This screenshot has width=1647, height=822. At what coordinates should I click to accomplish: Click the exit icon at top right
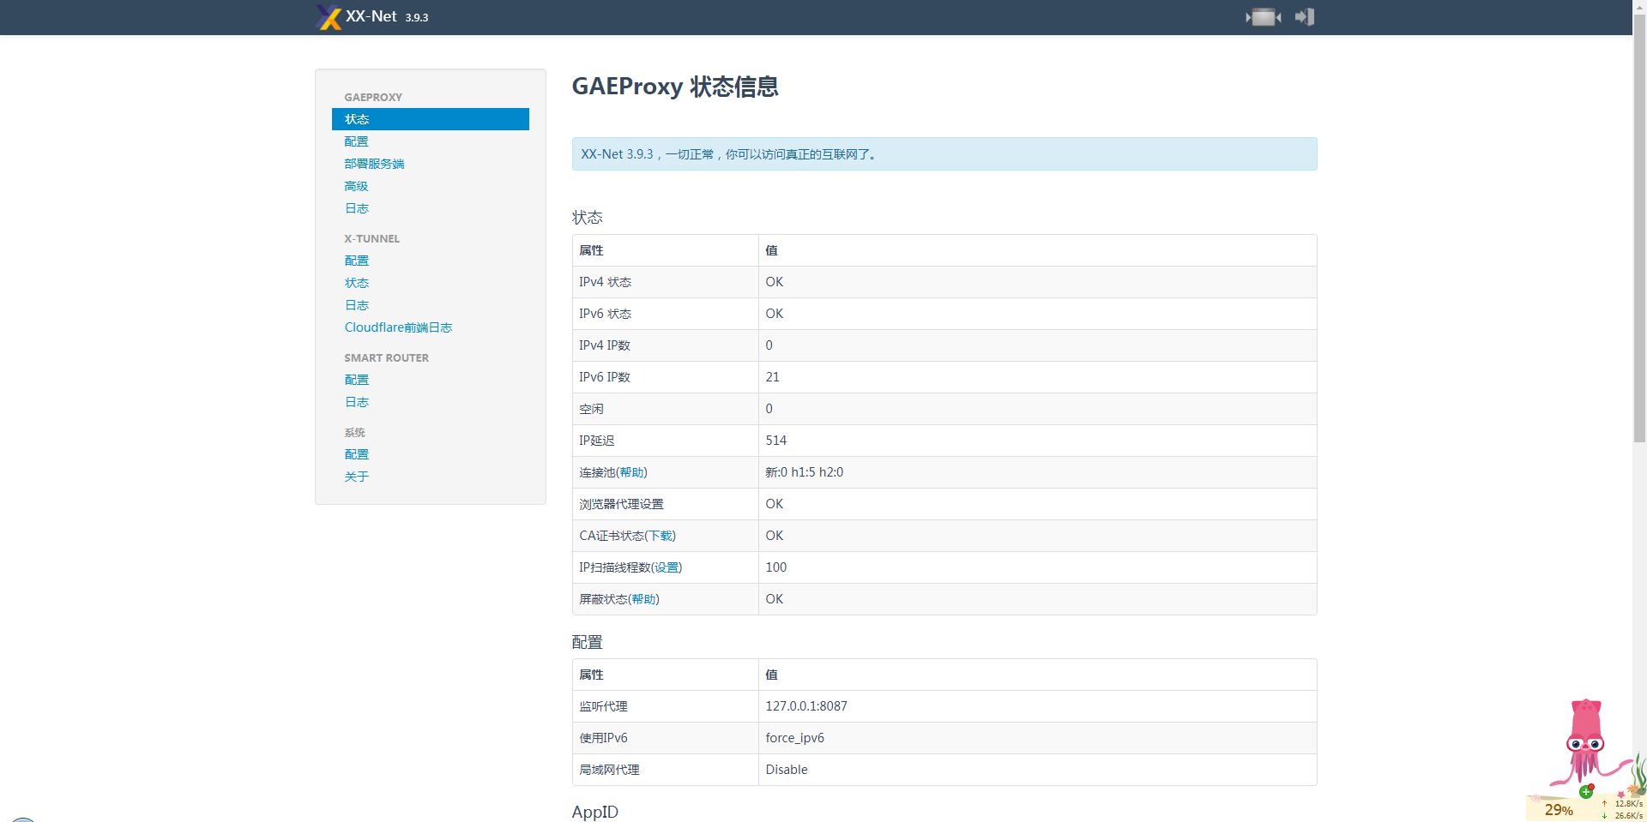point(1304,17)
